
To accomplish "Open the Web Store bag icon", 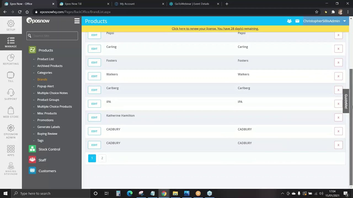I will [11, 112].
